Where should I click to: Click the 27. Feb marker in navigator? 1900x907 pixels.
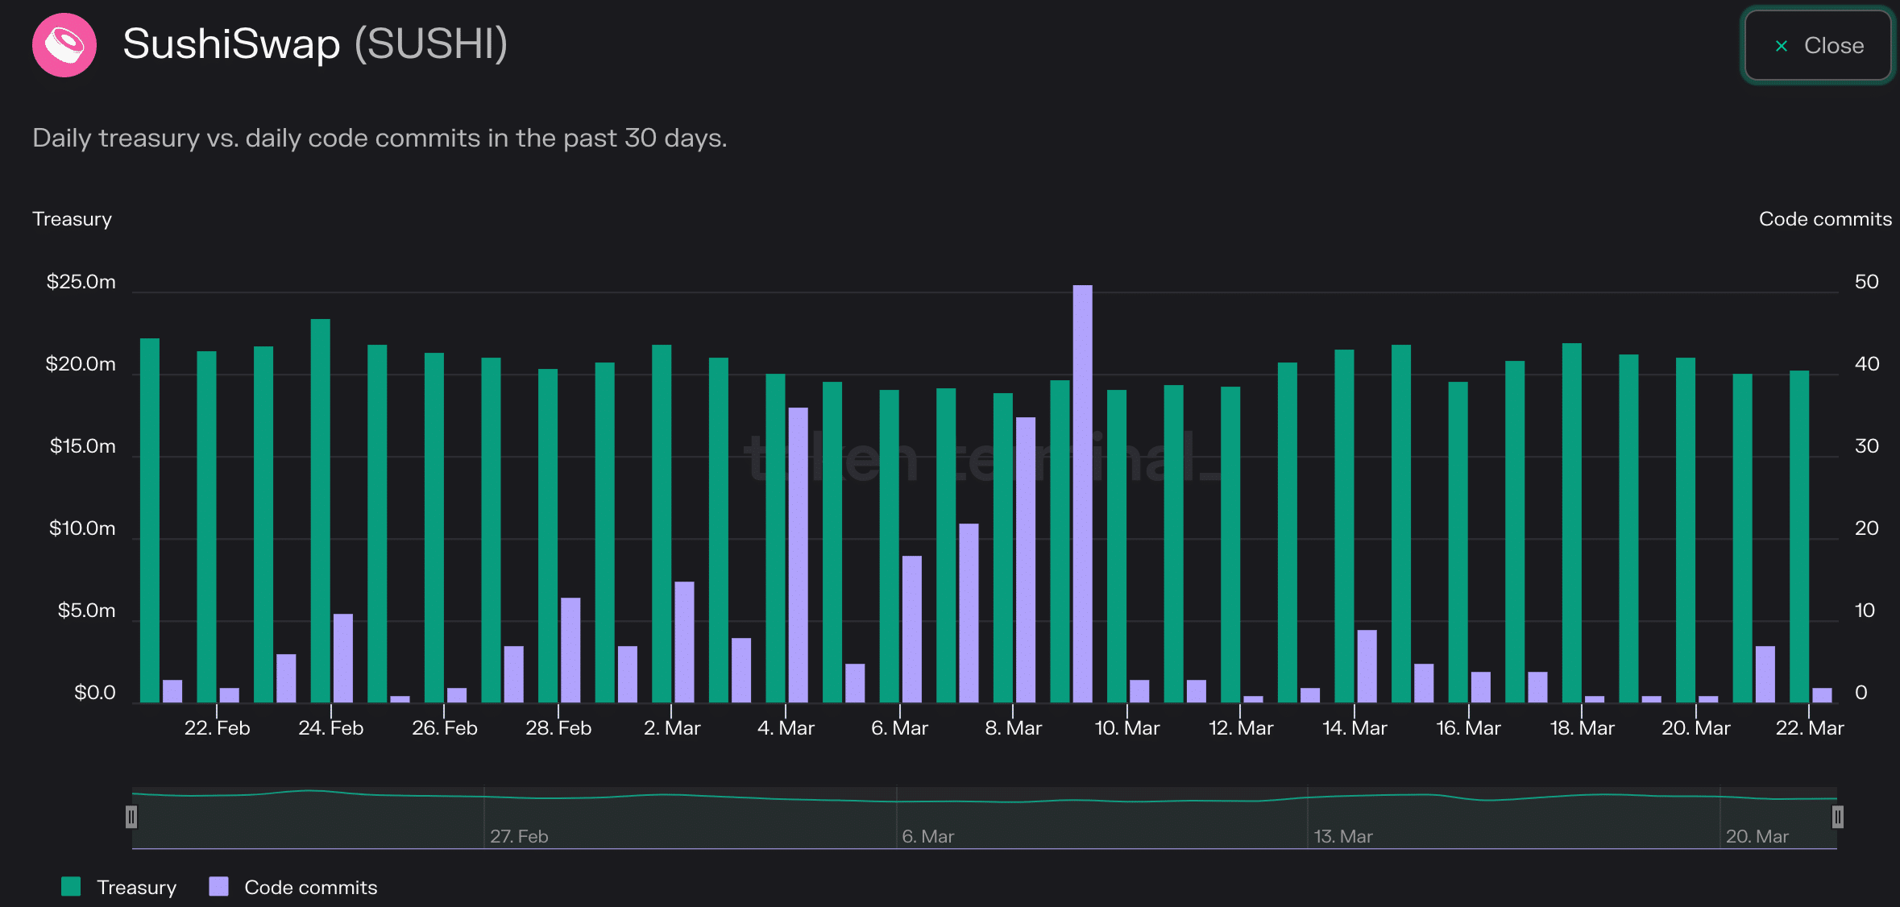pos(519,836)
